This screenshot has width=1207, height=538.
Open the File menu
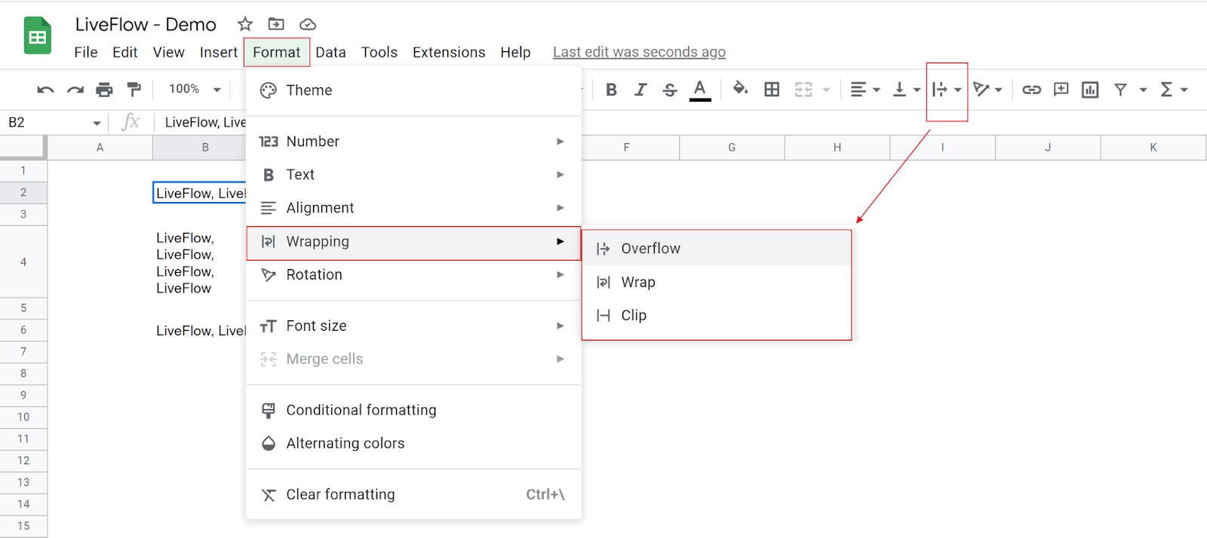click(x=86, y=52)
